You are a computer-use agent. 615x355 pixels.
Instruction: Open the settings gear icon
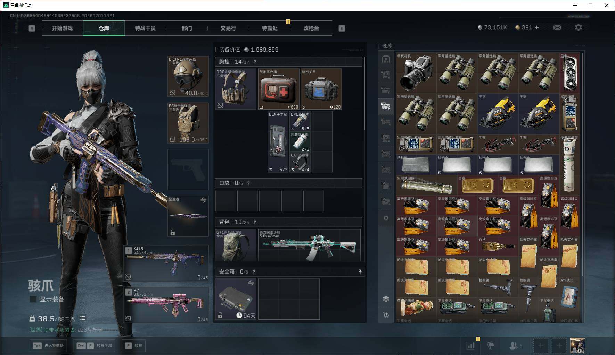tap(578, 27)
